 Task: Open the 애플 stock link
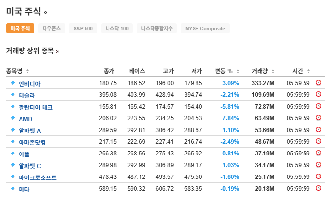click(24, 154)
